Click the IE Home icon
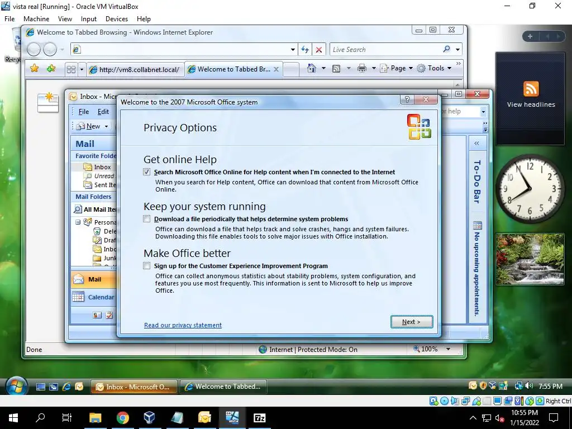The image size is (572, 429). pos(312,68)
